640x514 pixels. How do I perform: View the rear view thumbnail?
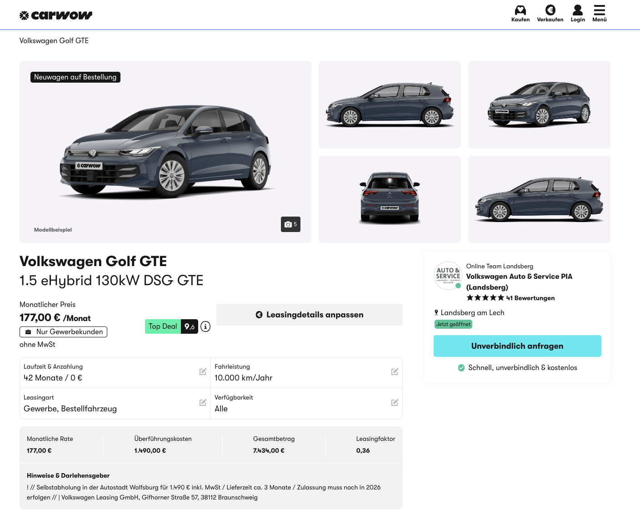click(390, 199)
